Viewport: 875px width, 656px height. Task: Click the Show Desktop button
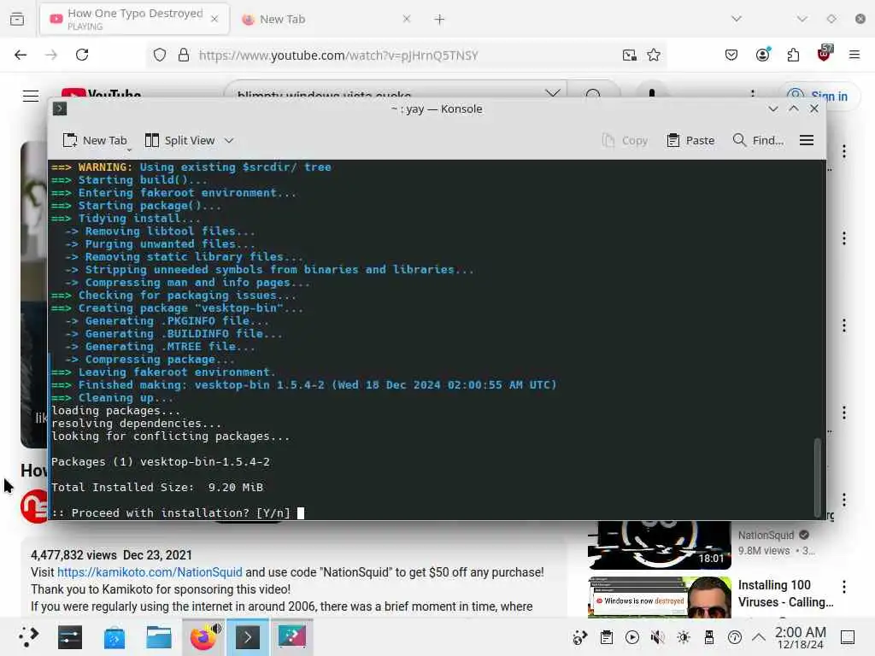pos(848,637)
